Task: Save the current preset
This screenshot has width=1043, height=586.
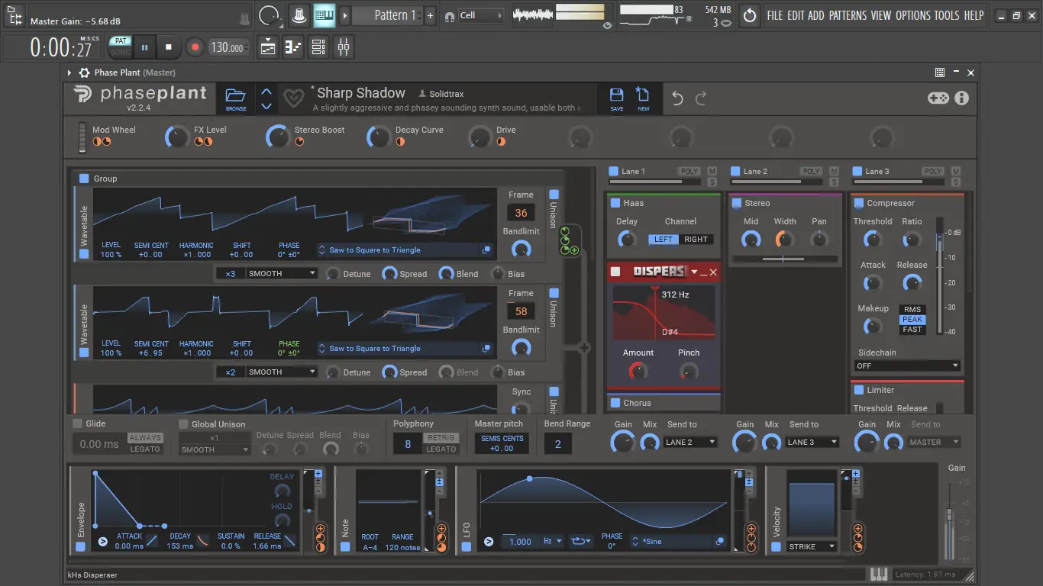Action: [x=616, y=98]
